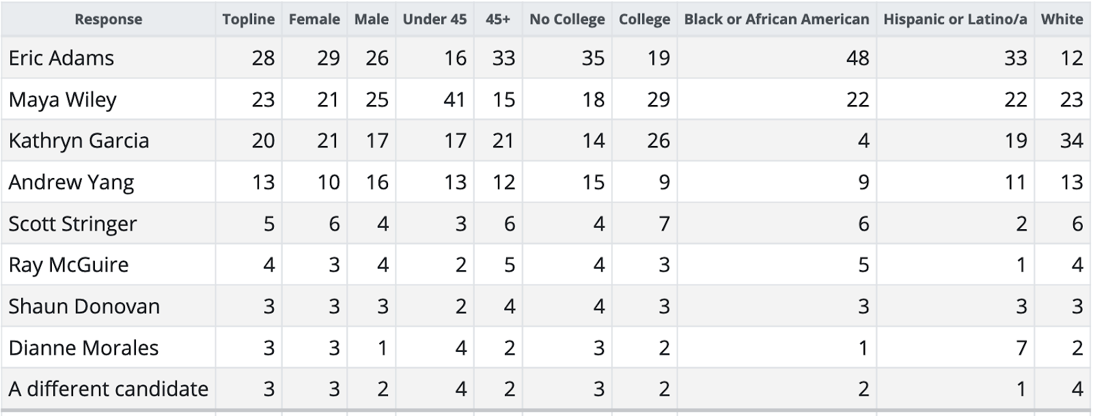
Task: Click the No College column header
Action: (x=567, y=19)
